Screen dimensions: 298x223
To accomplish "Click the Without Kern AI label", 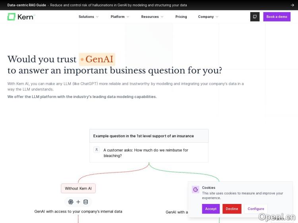I will pos(78,188).
